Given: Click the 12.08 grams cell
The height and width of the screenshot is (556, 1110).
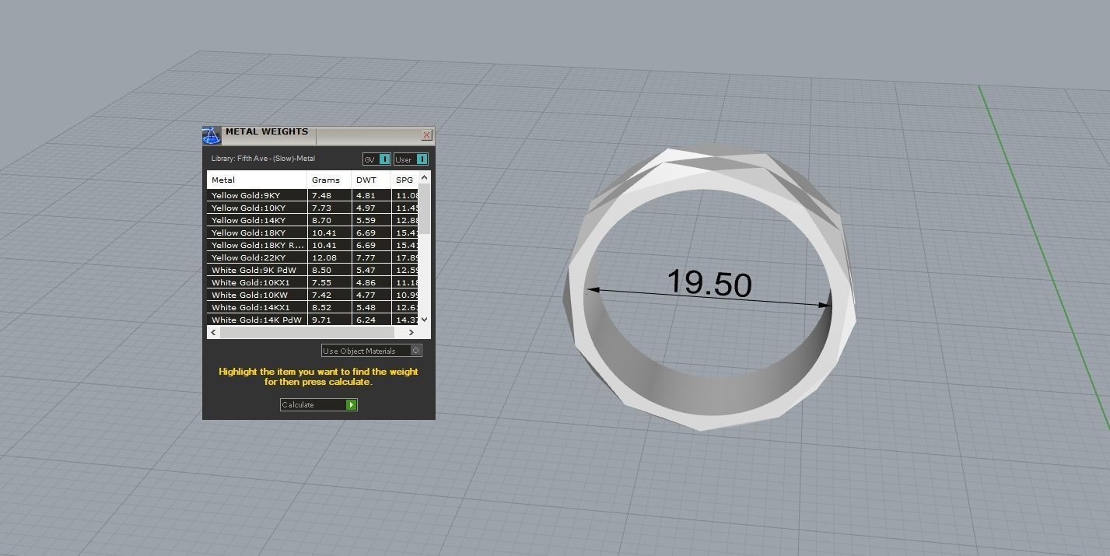Looking at the screenshot, I should (x=329, y=257).
